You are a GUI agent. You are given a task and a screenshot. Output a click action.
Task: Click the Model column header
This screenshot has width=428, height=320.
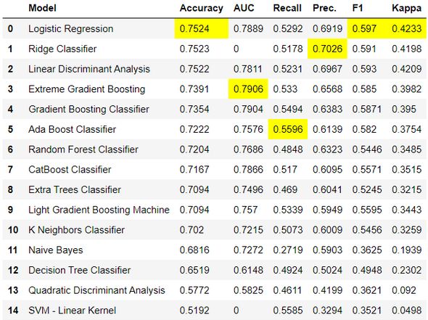(42, 8)
